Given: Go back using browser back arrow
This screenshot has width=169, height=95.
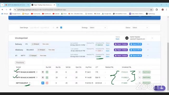Looking at the screenshot, I should [x=2, y=9].
